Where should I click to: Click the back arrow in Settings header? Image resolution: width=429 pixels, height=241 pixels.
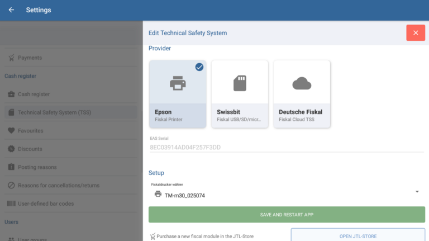[x=11, y=10]
